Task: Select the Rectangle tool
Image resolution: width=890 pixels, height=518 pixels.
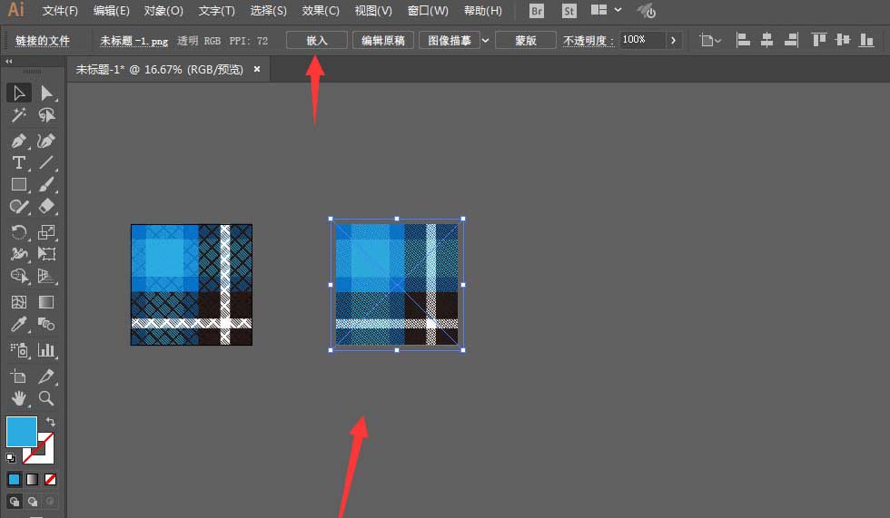Action: tap(19, 185)
